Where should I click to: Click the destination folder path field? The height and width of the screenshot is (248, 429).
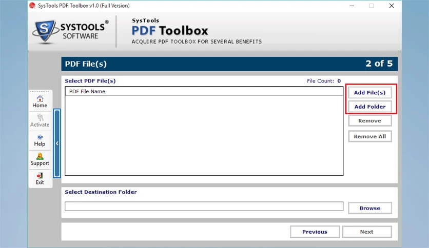(x=204, y=206)
